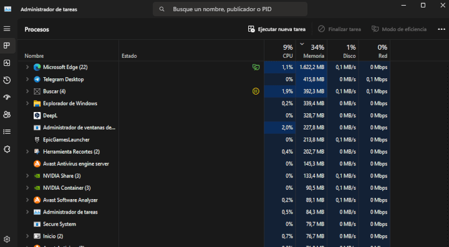Sort by the Red column header

coord(374,51)
